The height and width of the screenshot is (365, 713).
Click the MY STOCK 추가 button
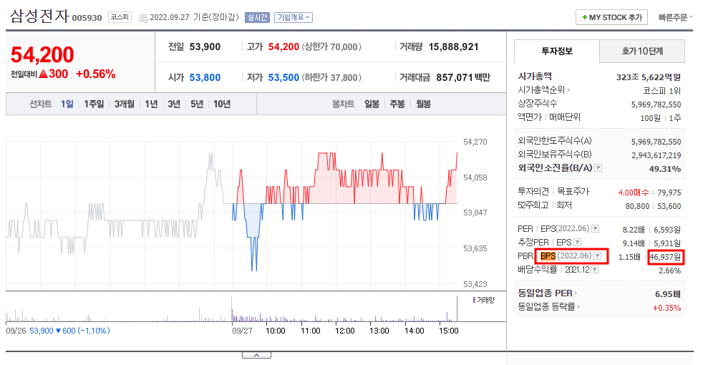pos(611,18)
